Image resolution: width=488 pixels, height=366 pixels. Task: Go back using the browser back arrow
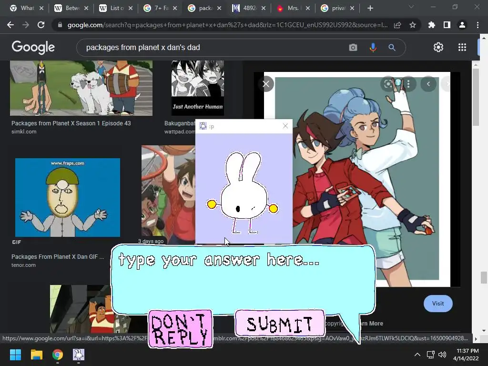click(10, 25)
